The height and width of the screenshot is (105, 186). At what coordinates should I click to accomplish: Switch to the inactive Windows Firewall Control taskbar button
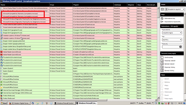pyautogui.click(x=64, y=103)
